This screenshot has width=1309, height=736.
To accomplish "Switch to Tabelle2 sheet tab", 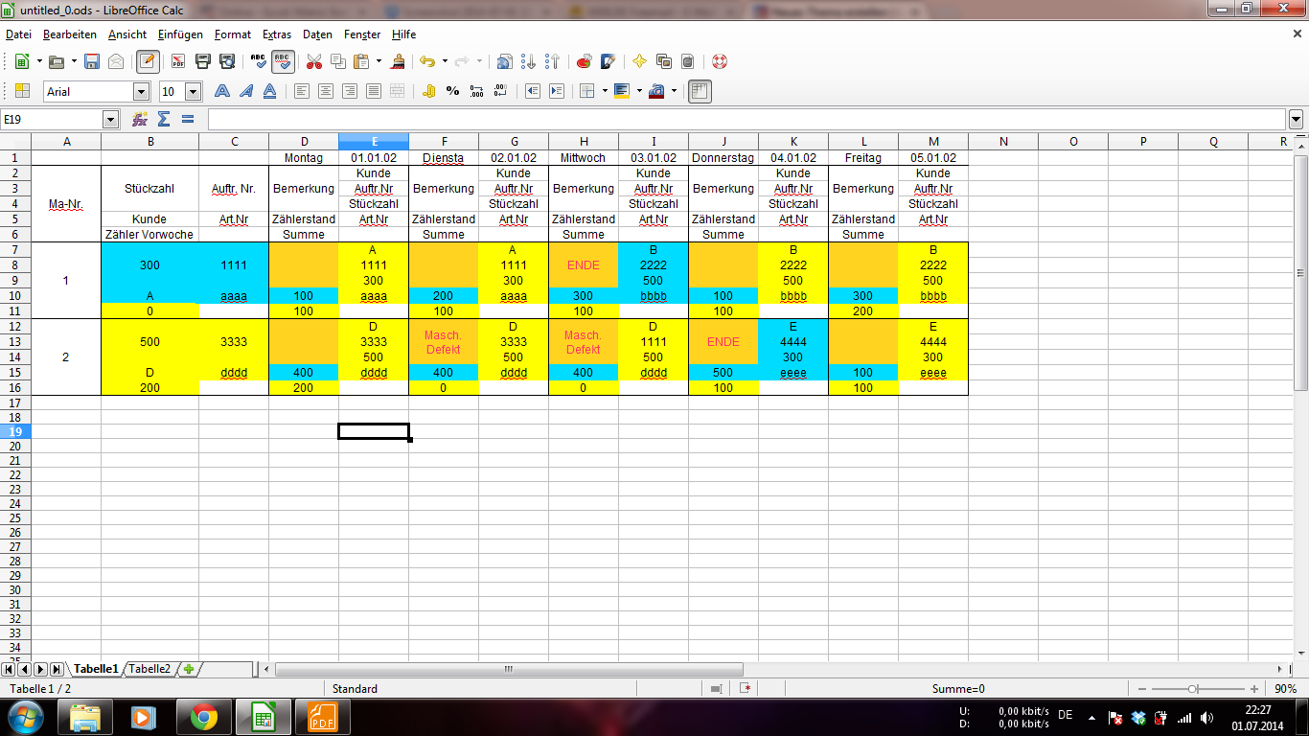I will (x=149, y=669).
